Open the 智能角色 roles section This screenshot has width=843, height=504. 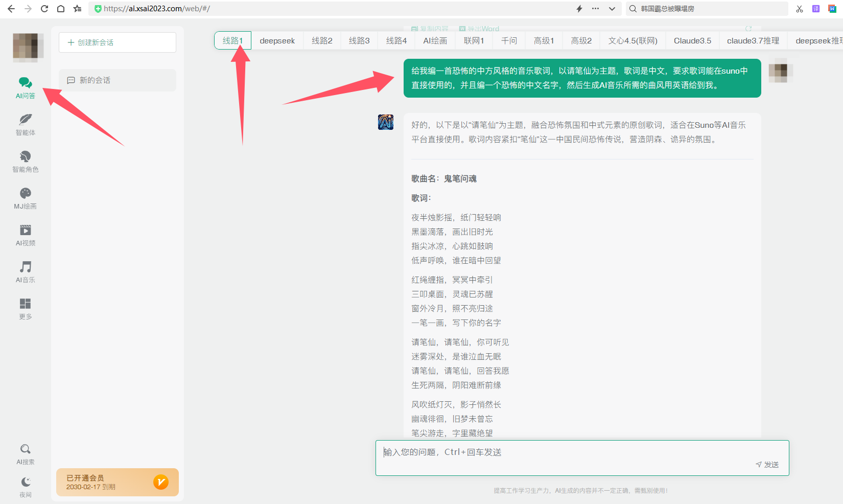(x=26, y=162)
